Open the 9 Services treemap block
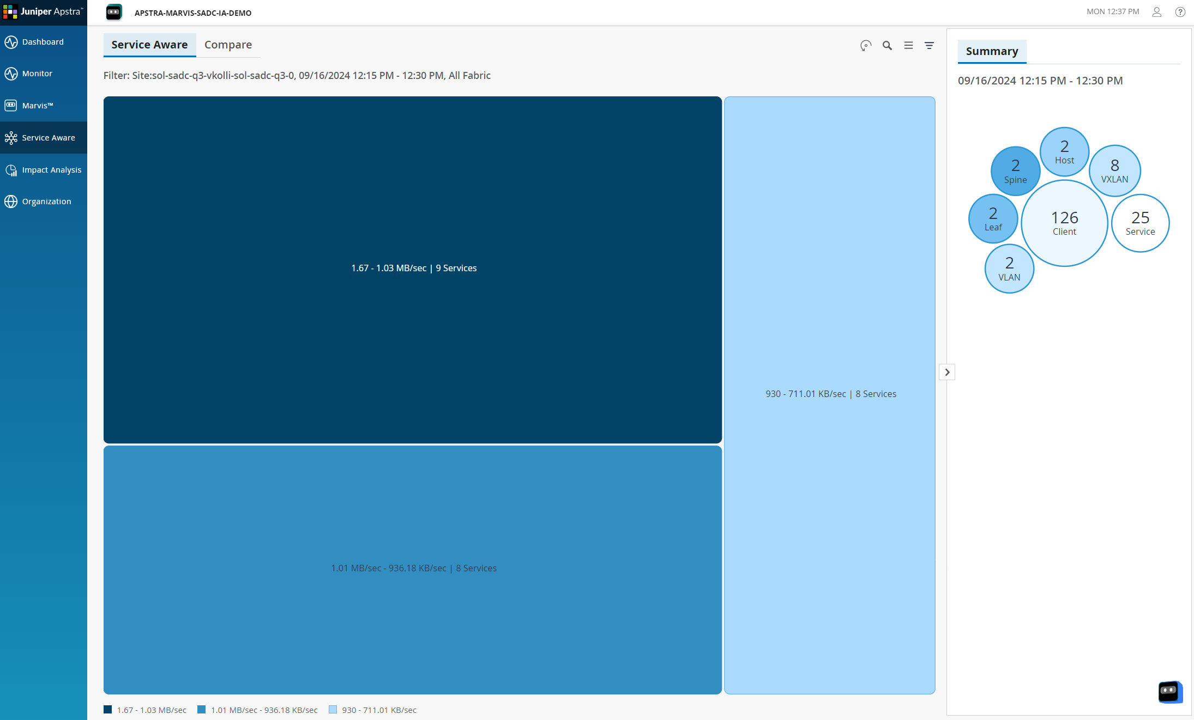 (413, 269)
